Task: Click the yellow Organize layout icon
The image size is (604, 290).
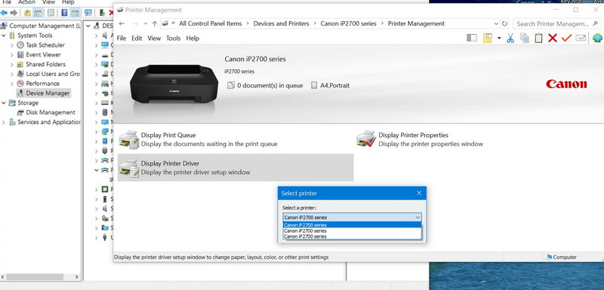Action: coord(488,38)
